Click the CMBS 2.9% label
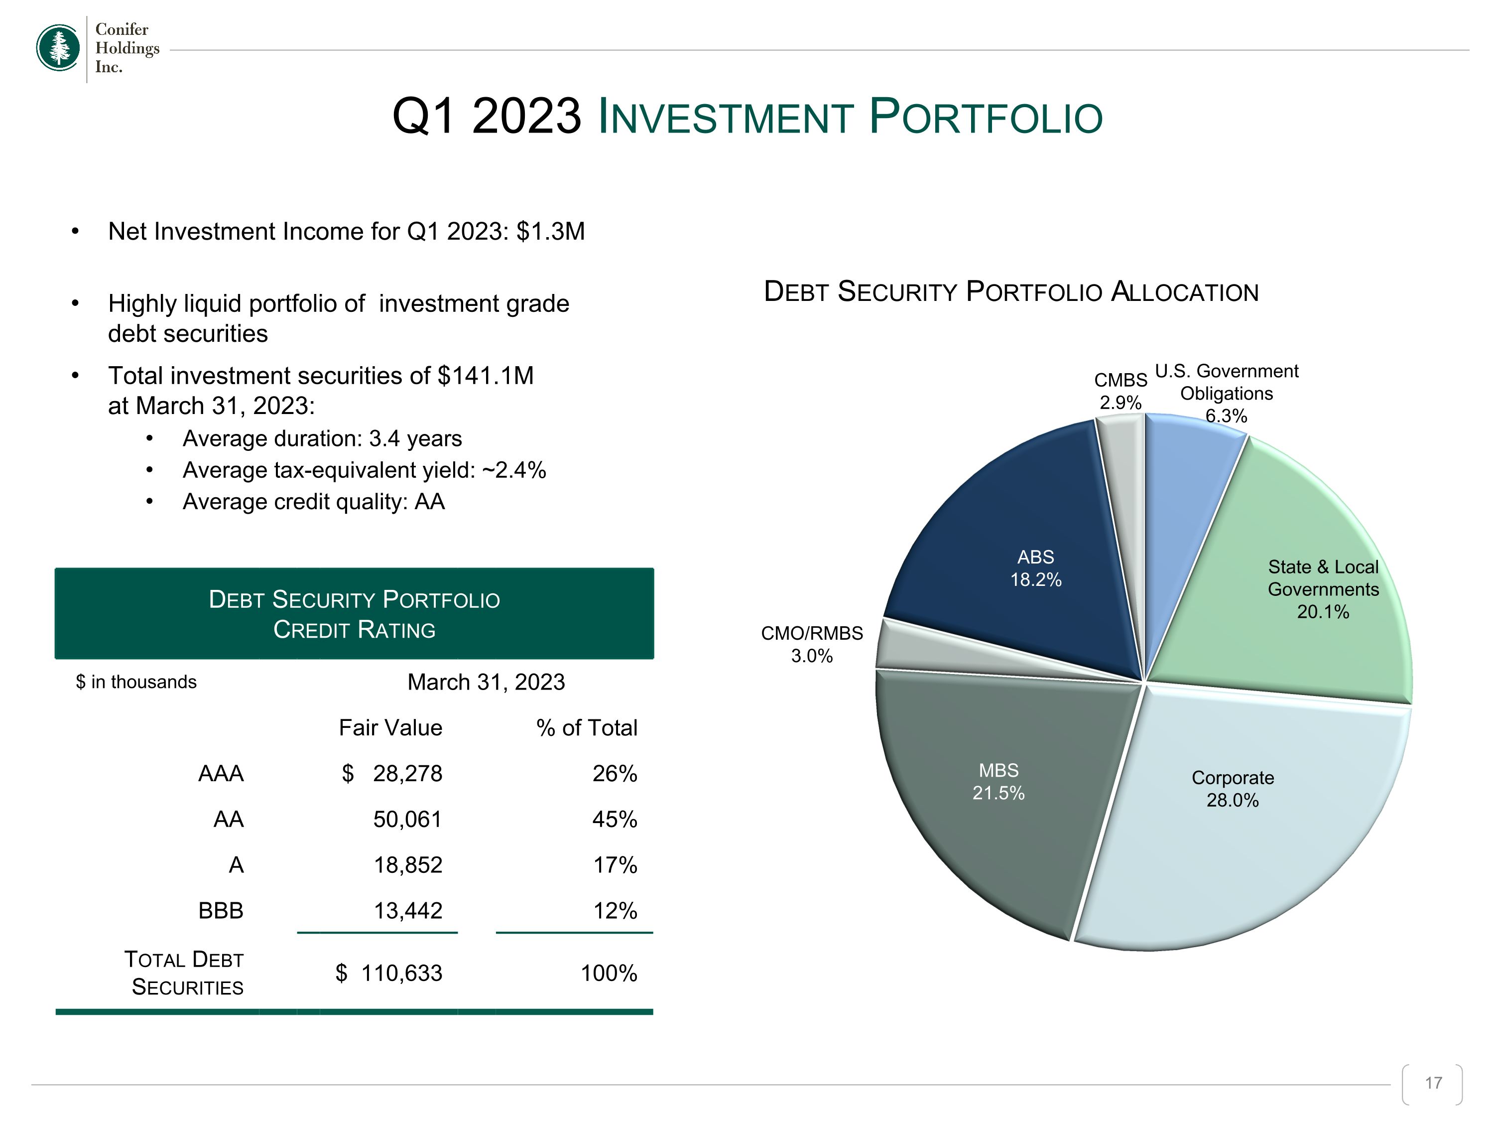This screenshot has height=1121, width=1494. (1120, 391)
